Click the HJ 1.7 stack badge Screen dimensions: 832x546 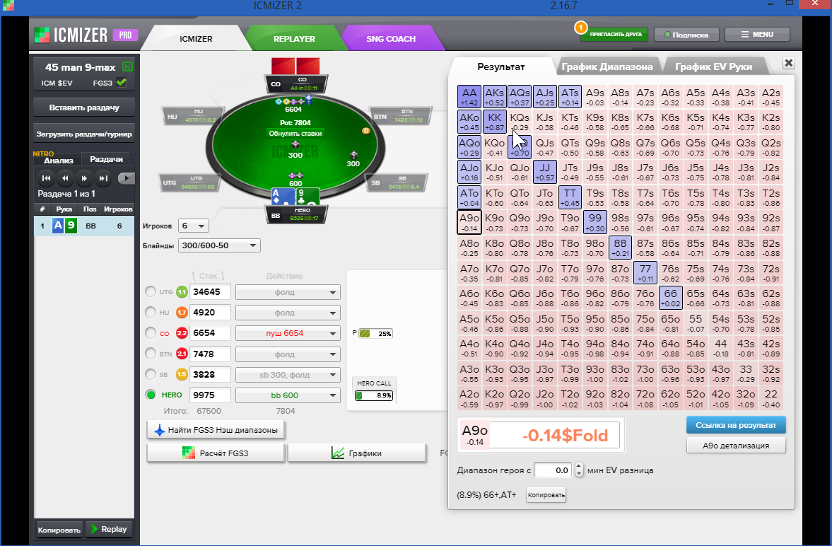pyautogui.click(x=182, y=313)
